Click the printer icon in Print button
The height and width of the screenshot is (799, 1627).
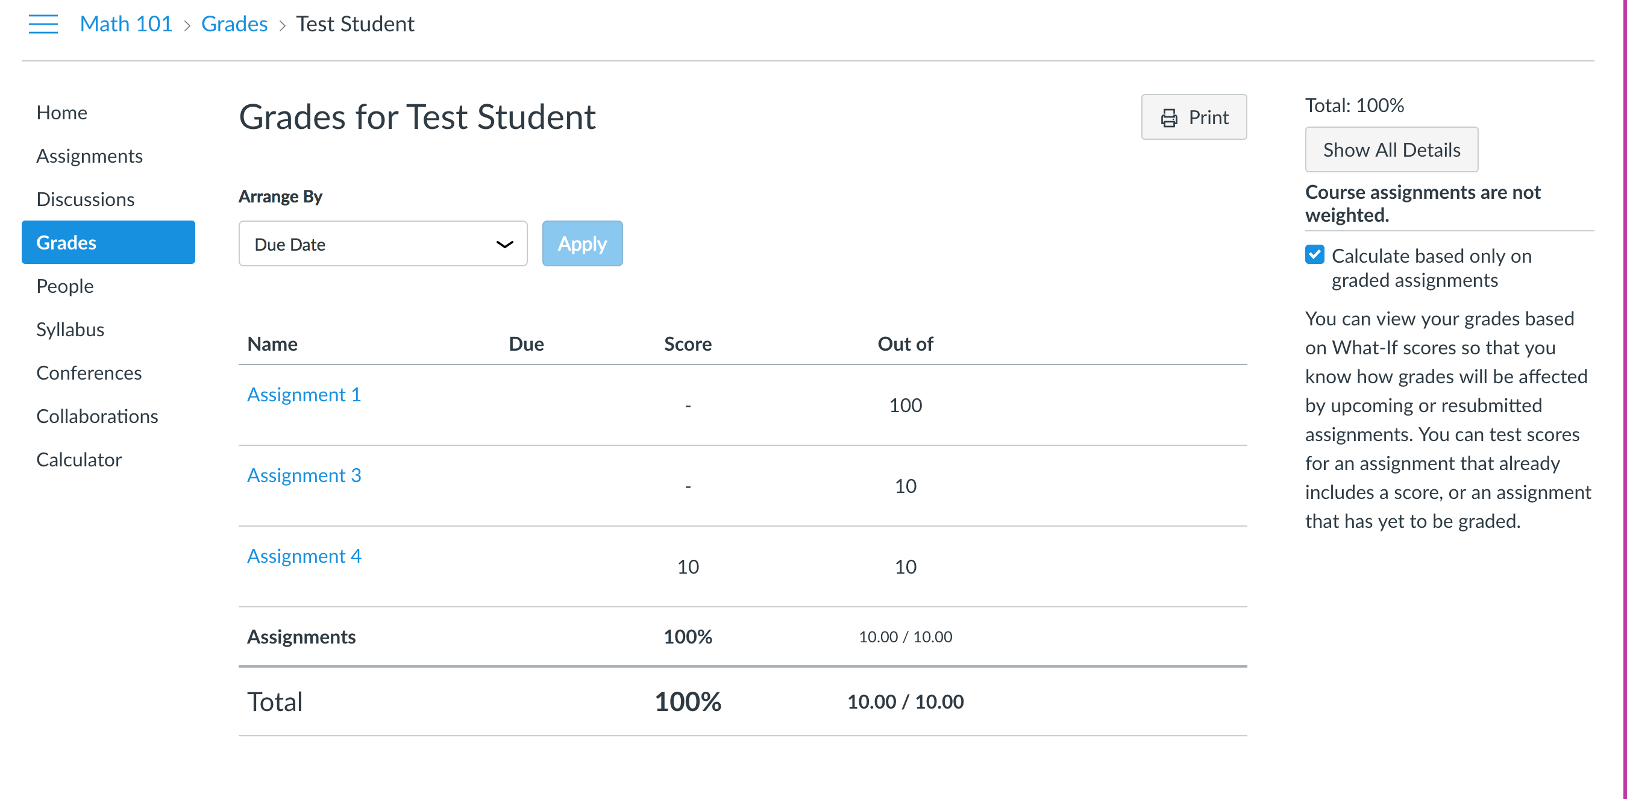tap(1168, 117)
